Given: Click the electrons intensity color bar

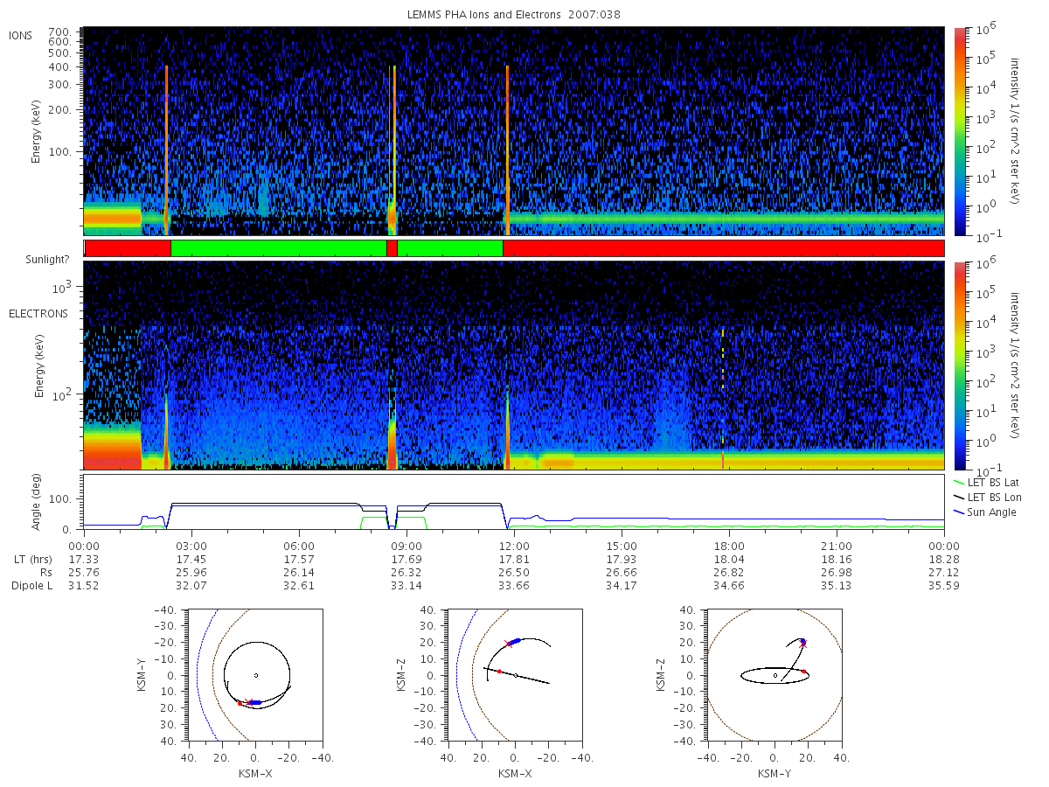Looking at the screenshot, I should click(959, 366).
